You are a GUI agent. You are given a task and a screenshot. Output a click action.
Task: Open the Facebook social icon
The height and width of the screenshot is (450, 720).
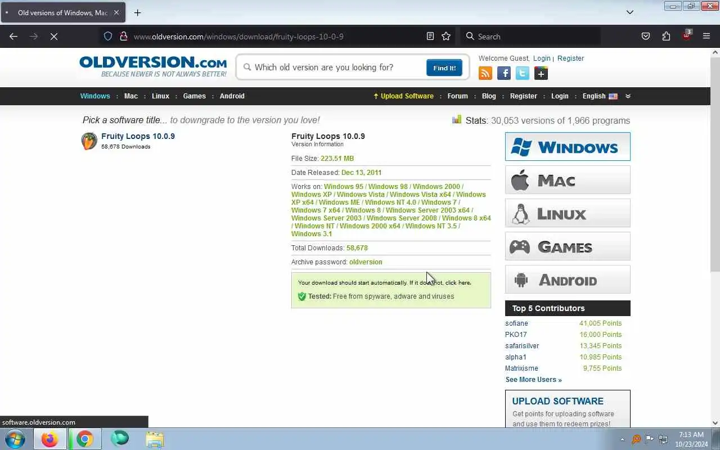tap(504, 73)
